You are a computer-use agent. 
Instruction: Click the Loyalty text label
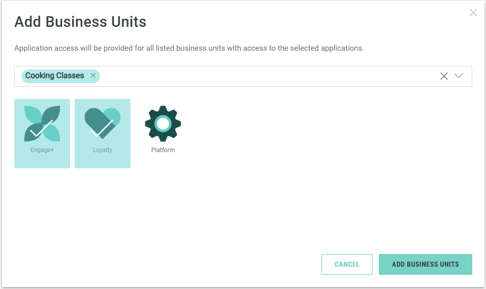click(x=103, y=150)
